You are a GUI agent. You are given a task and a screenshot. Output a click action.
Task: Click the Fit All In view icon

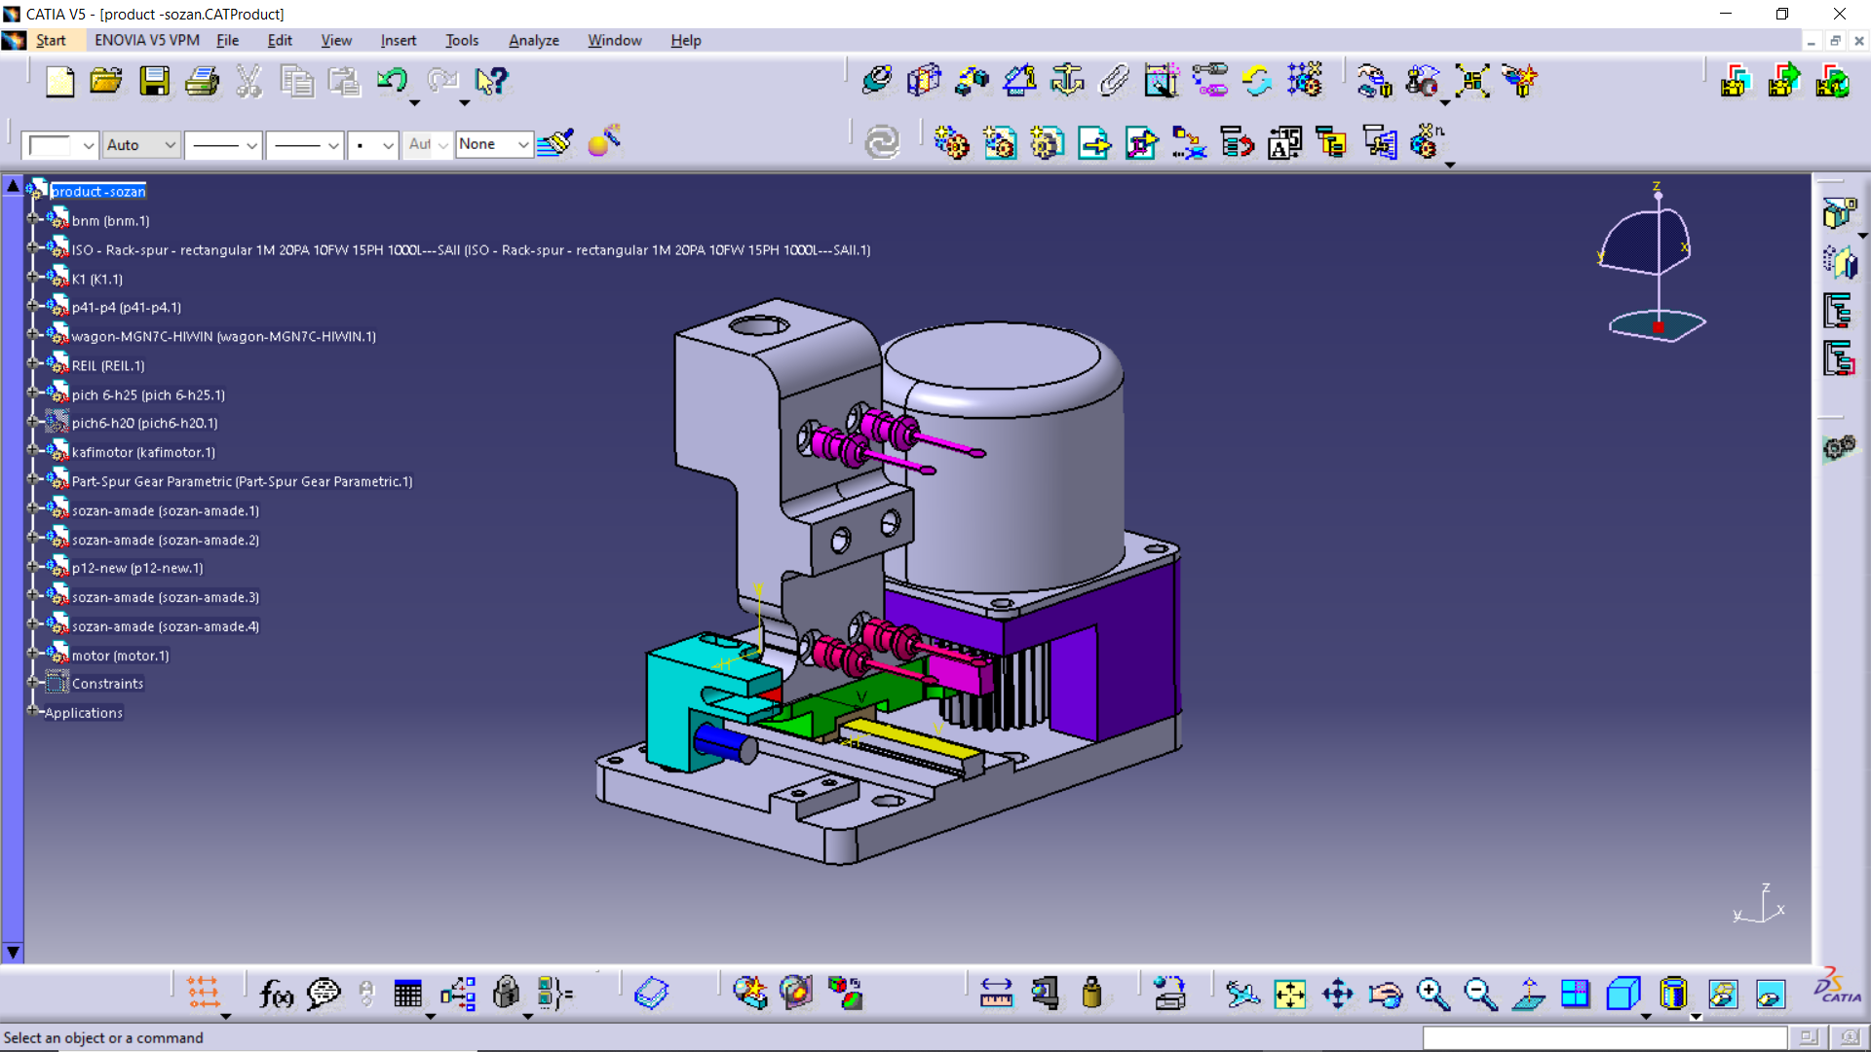tap(1289, 994)
